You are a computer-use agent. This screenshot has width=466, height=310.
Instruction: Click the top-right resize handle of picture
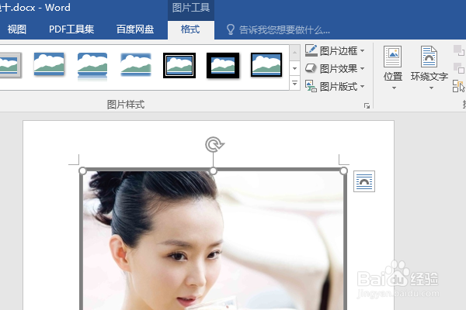coord(343,170)
